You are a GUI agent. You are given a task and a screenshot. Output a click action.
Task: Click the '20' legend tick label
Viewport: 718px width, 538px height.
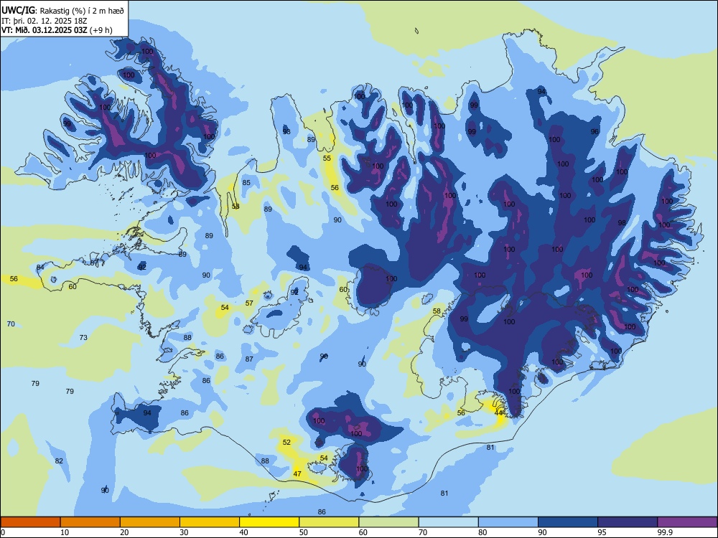point(124,532)
